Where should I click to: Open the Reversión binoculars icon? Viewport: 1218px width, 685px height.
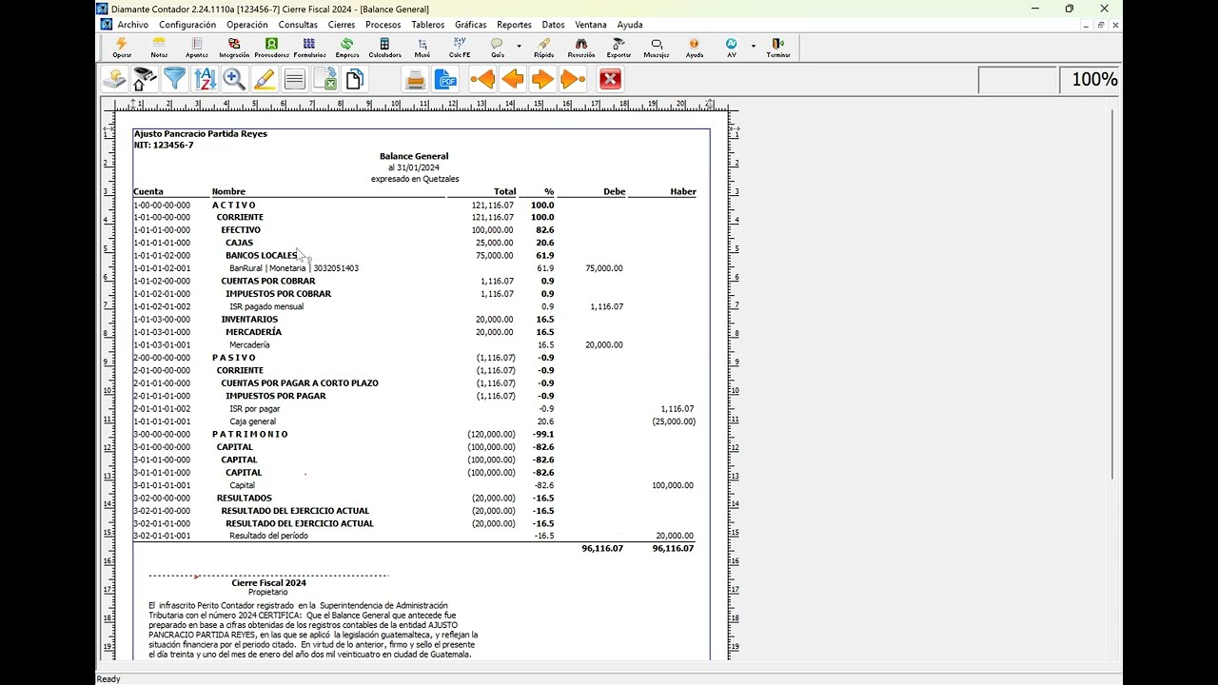point(581,48)
